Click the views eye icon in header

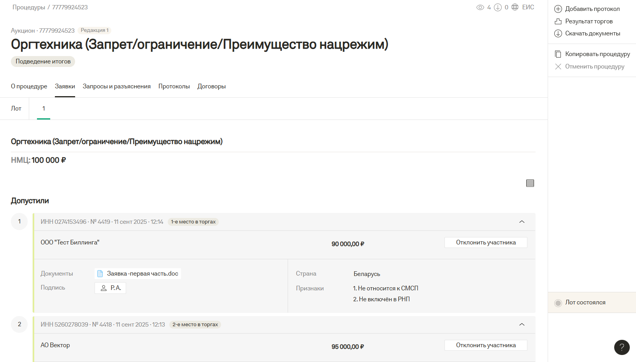[480, 7]
